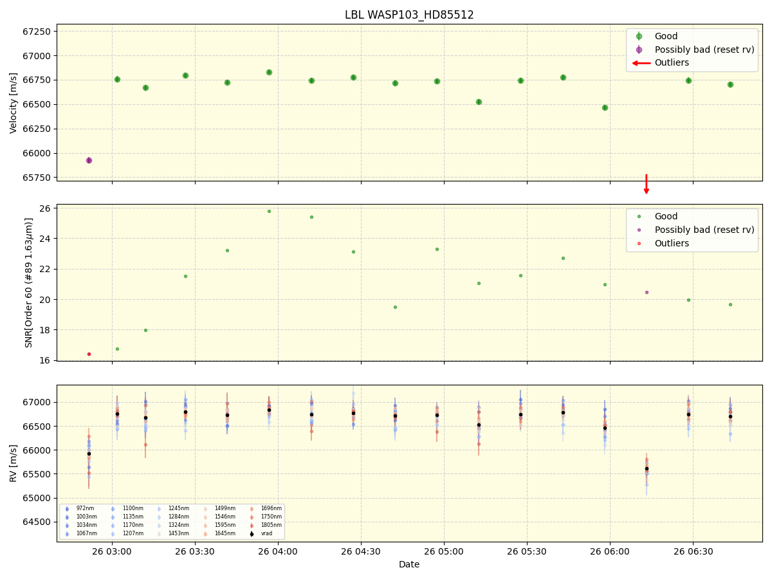Click the '1170nm' legend entry

pyautogui.click(x=133, y=525)
